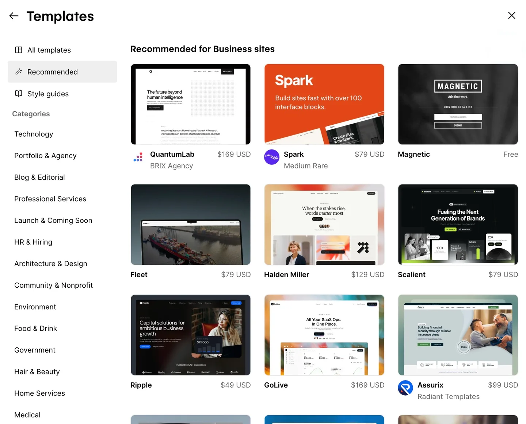This screenshot has width=526, height=424.
Task: Select Community & Nonprofit category
Action: click(x=54, y=285)
